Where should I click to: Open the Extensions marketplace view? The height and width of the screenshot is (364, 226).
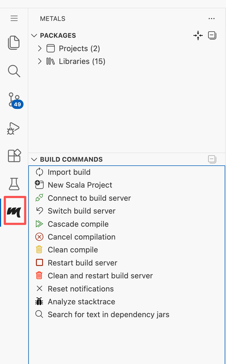pyautogui.click(x=14, y=156)
